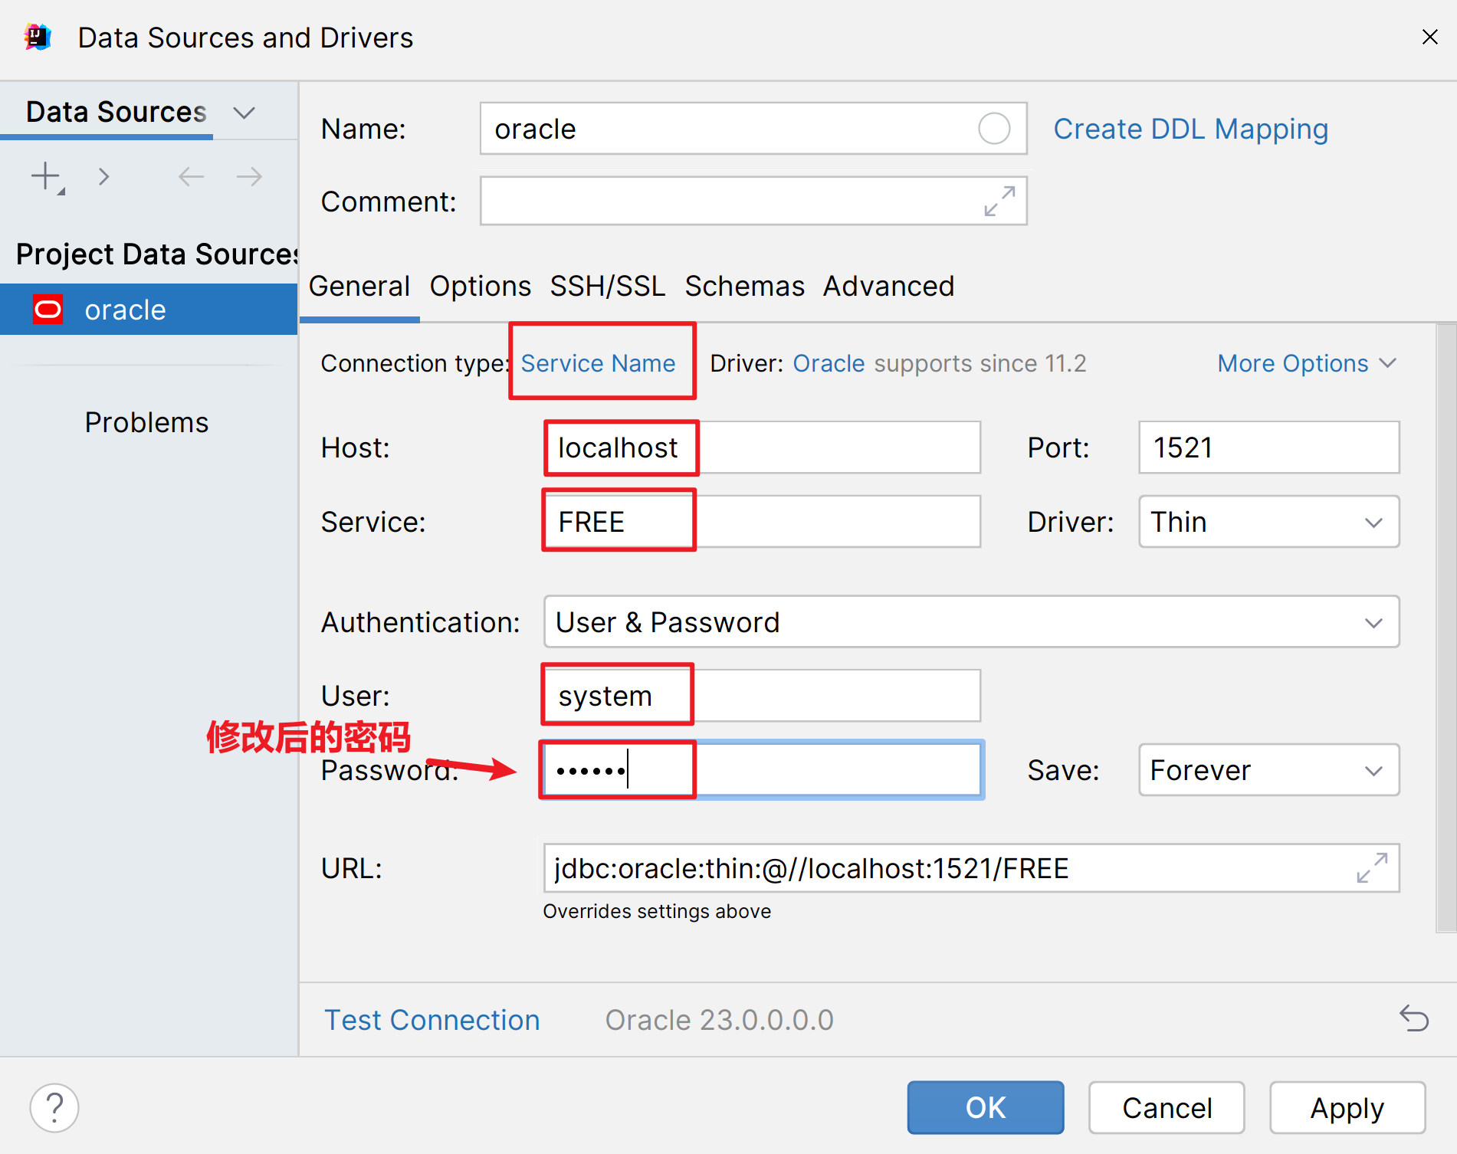Open the Save Forever dropdown
The image size is (1457, 1154).
(x=1268, y=769)
